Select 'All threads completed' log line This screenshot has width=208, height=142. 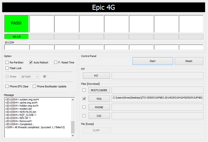[x=35, y=127]
